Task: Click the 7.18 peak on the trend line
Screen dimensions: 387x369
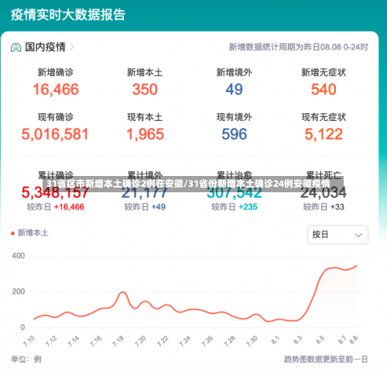Action: 123,292
